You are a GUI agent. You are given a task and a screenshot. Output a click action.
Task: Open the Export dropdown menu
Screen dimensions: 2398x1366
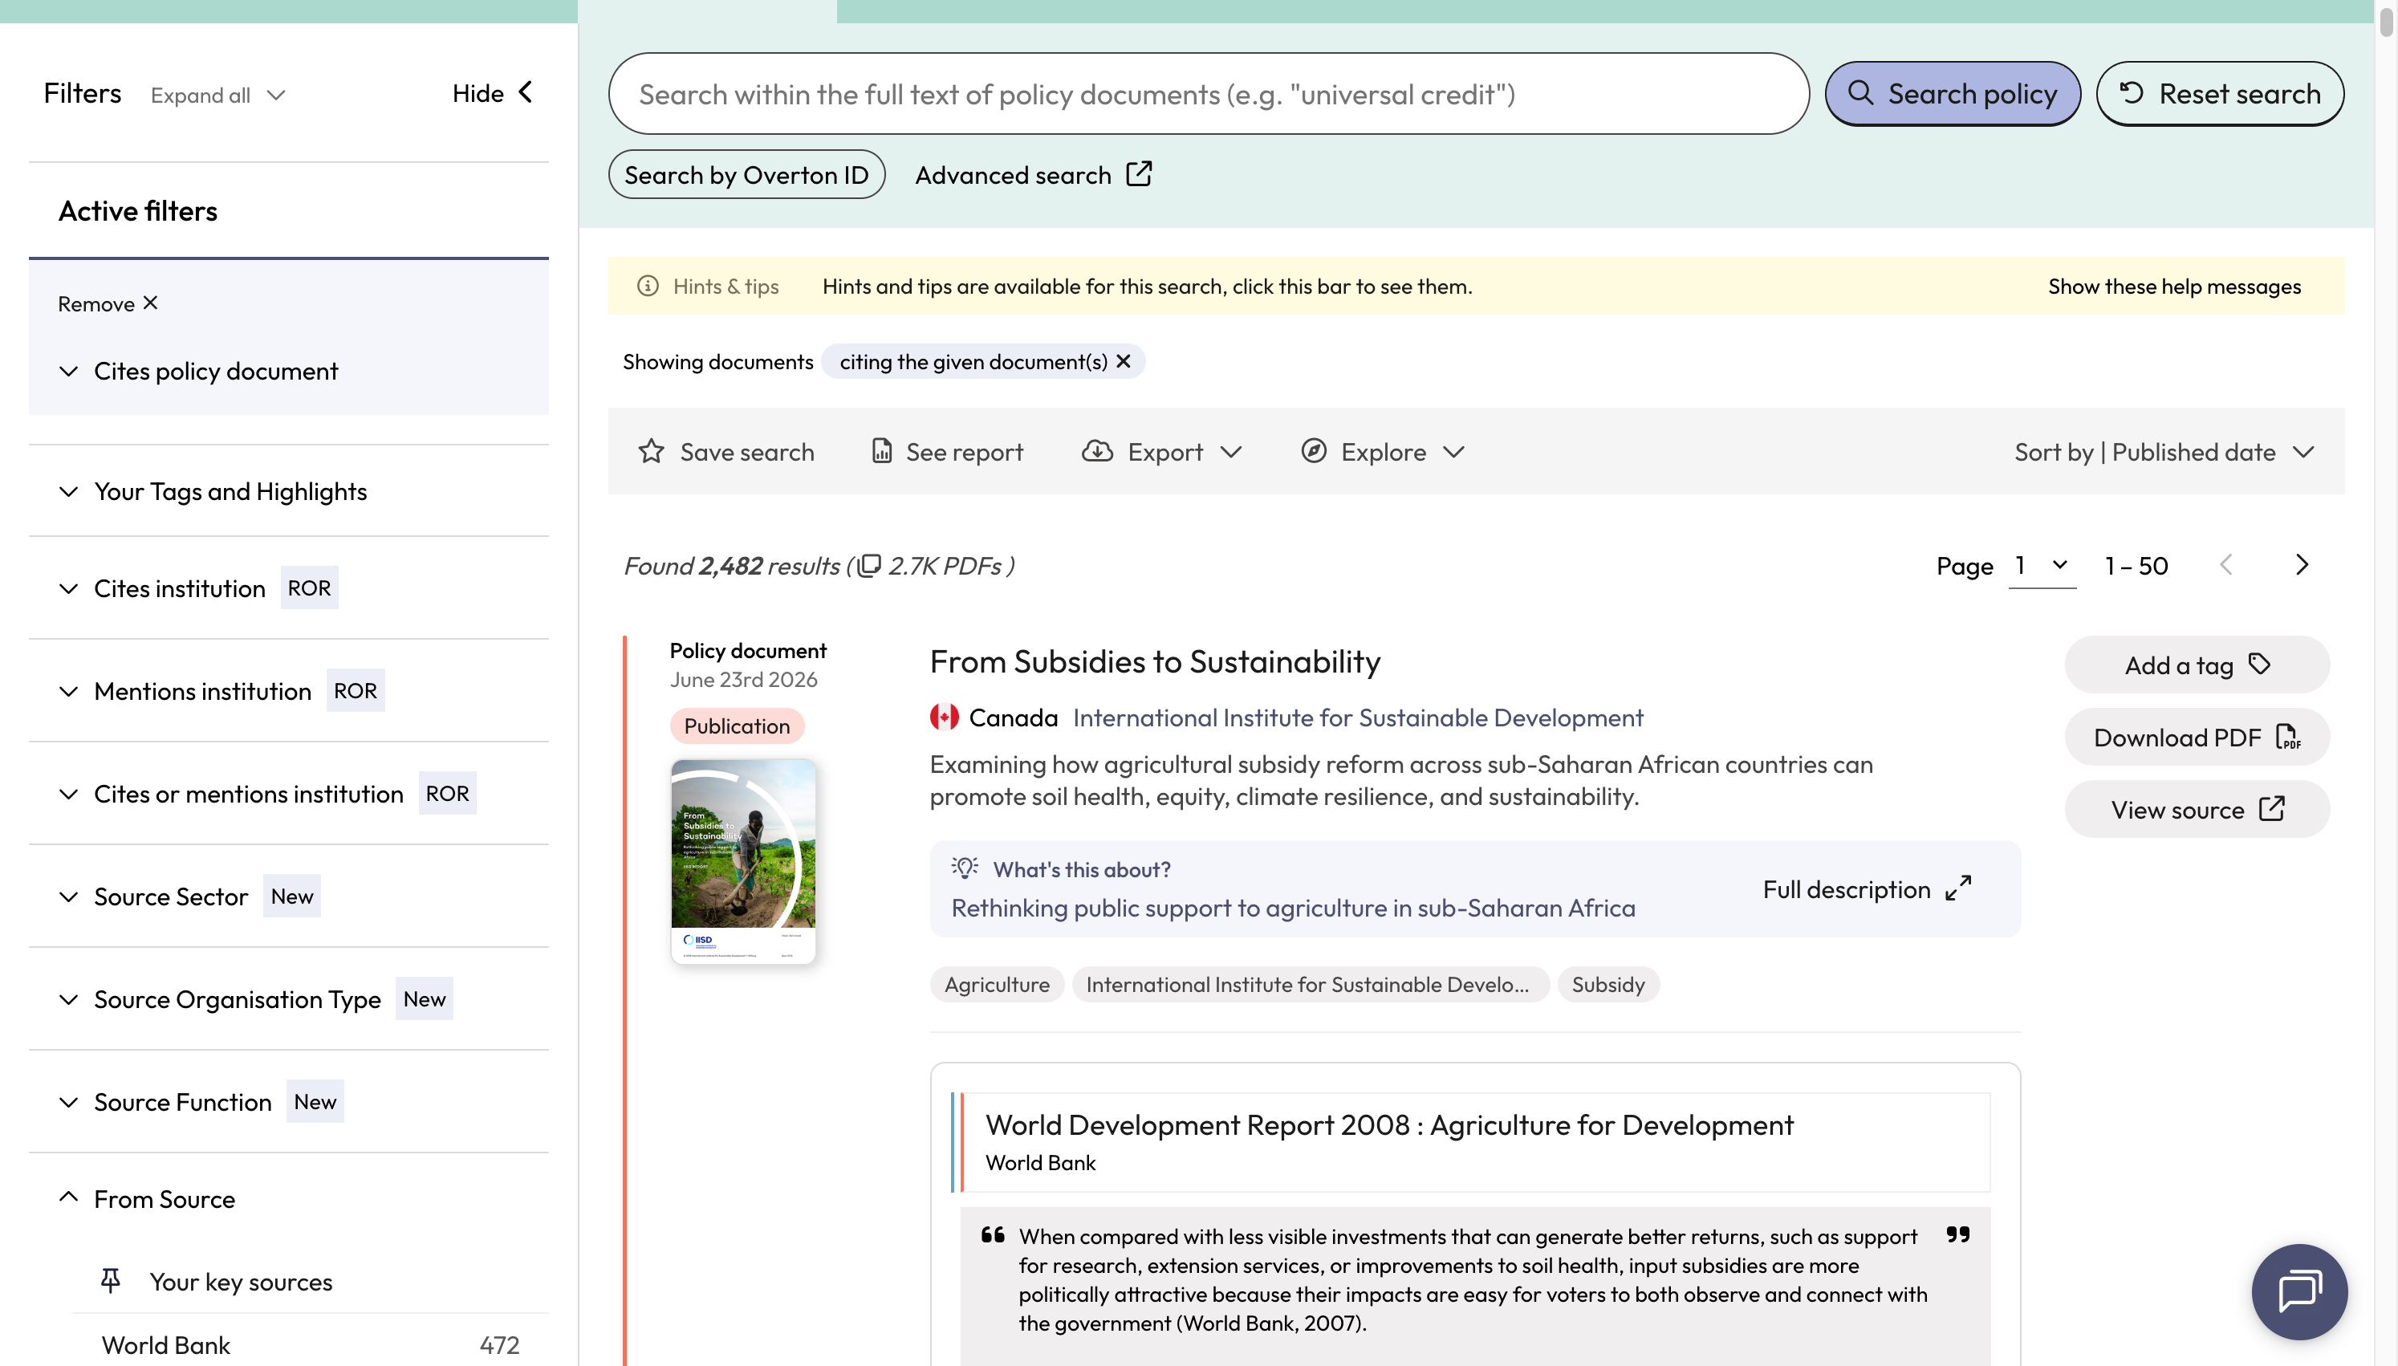pyautogui.click(x=1162, y=451)
